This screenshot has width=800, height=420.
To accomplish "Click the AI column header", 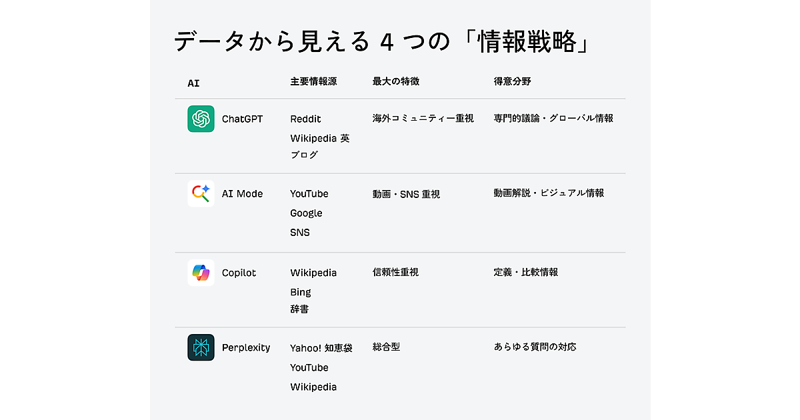I will click(x=193, y=83).
